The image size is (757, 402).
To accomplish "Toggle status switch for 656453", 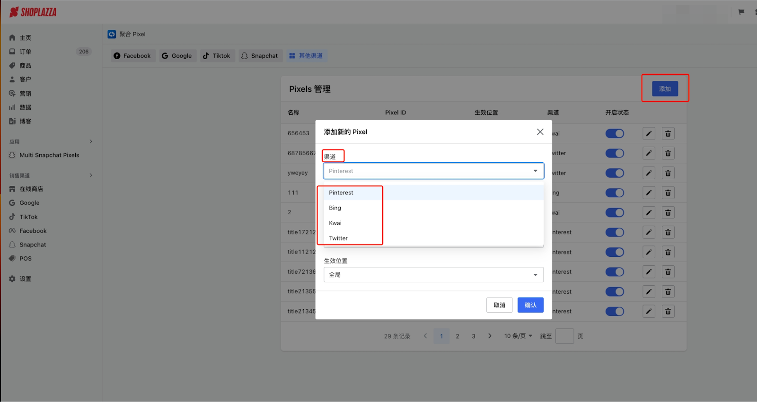I will coord(615,133).
